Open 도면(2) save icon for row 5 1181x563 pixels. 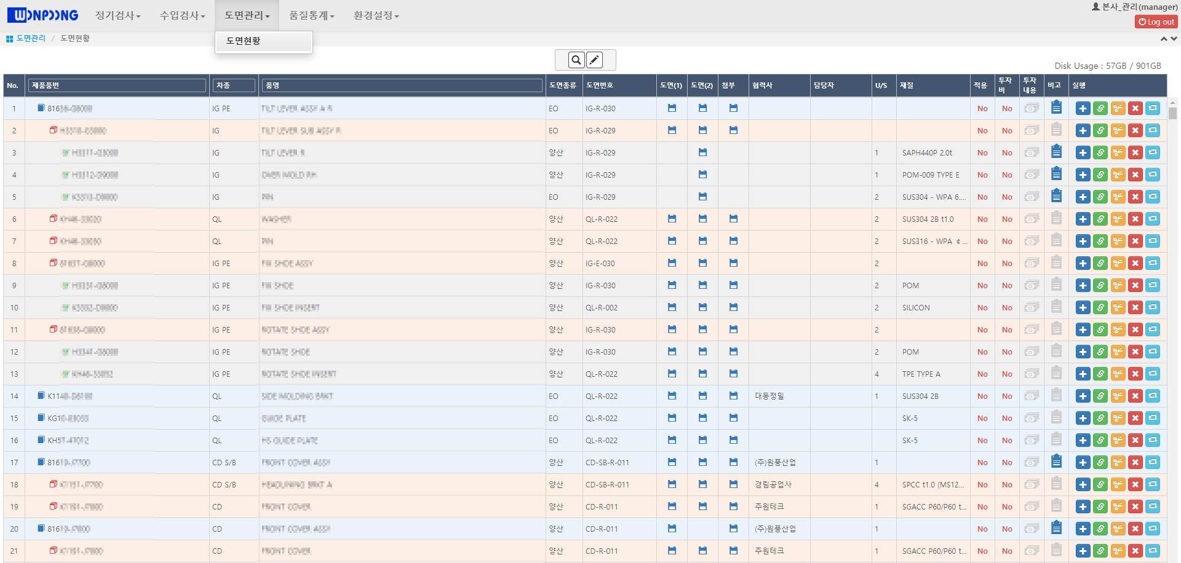tap(702, 197)
